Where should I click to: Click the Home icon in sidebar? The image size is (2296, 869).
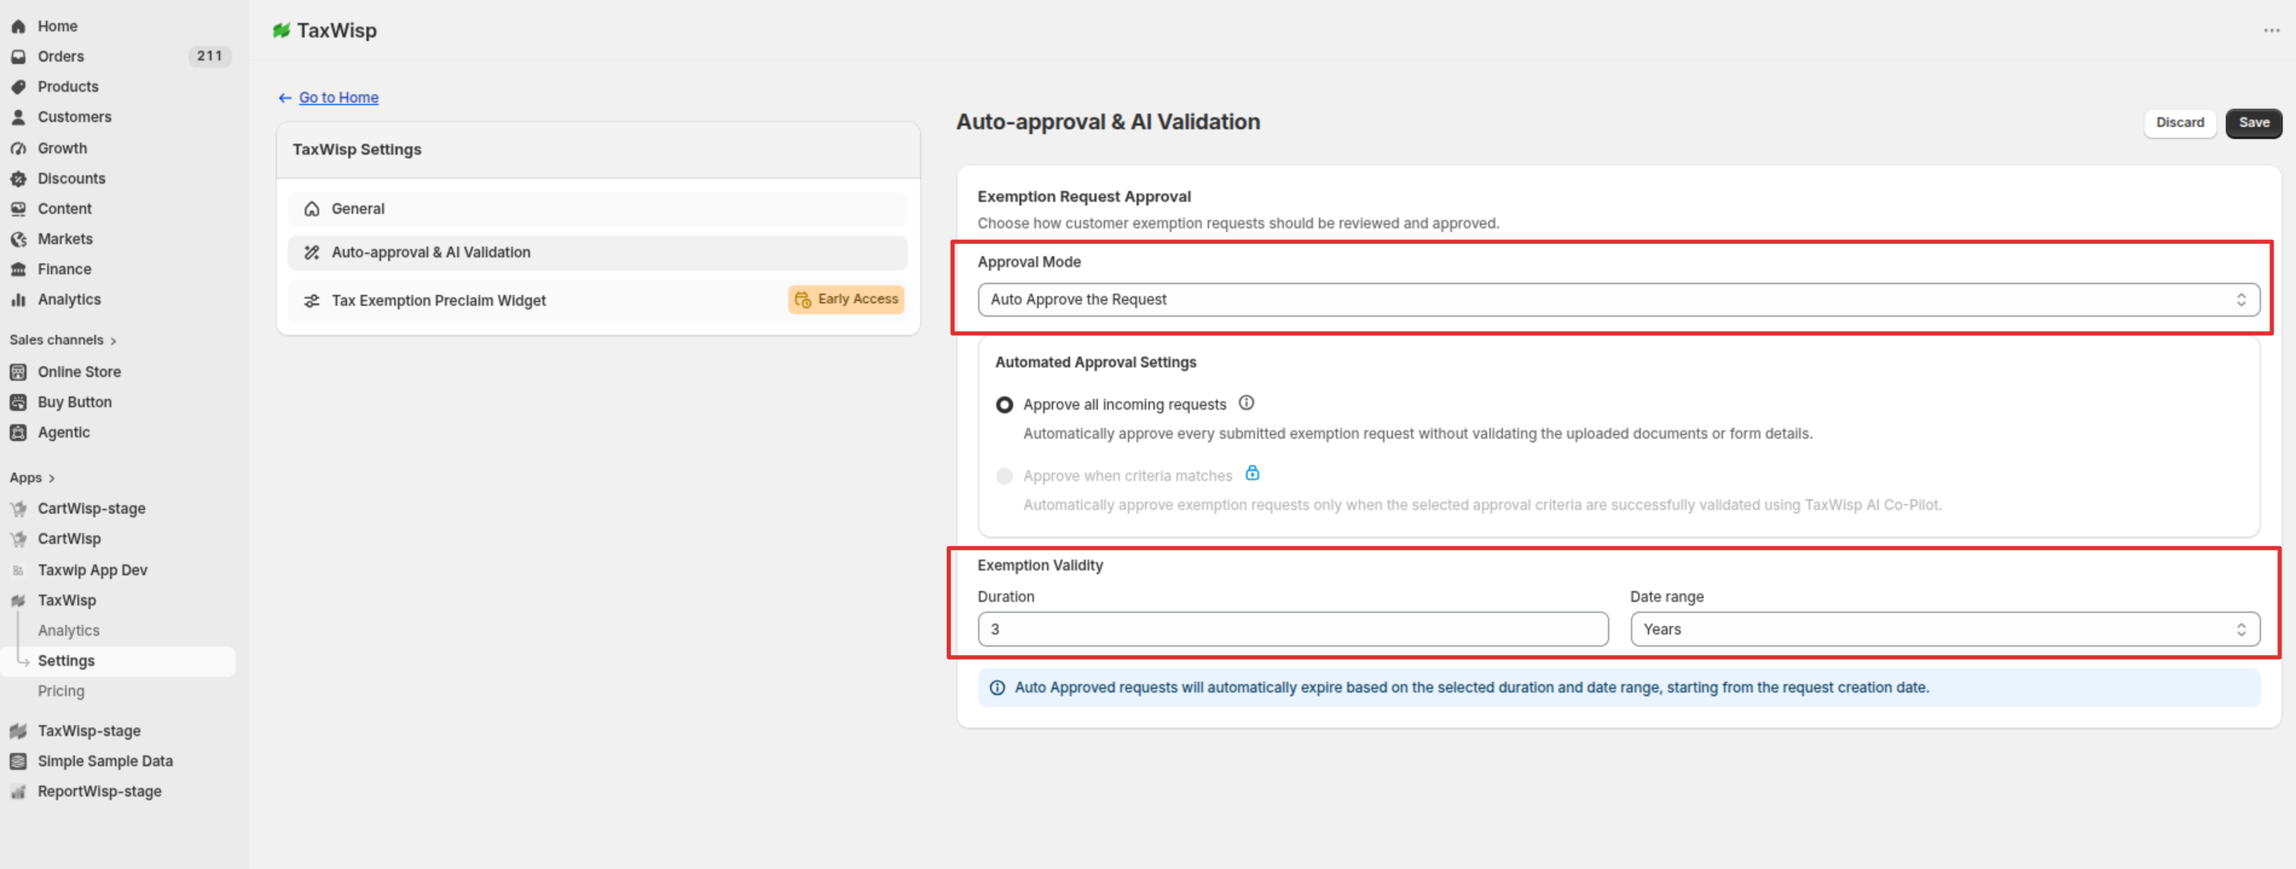[18, 27]
